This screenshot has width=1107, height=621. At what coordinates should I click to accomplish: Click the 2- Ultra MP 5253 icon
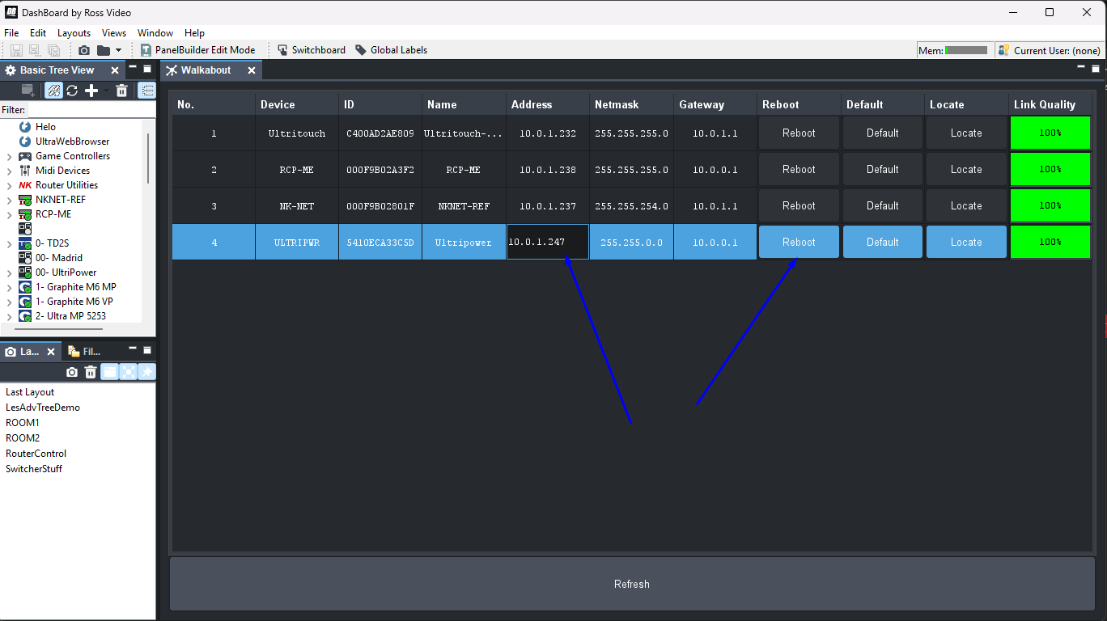coord(25,316)
